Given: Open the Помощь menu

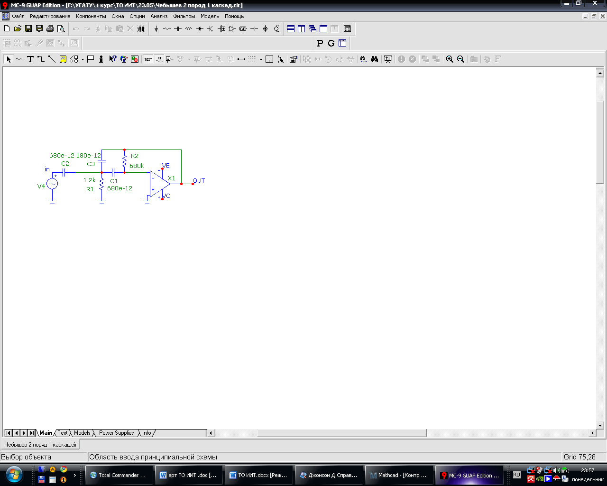Looking at the screenshot, I should [x=234, y=16].
